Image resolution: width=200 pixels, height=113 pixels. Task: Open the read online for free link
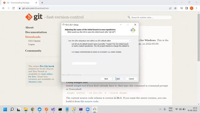click(40, 75)
